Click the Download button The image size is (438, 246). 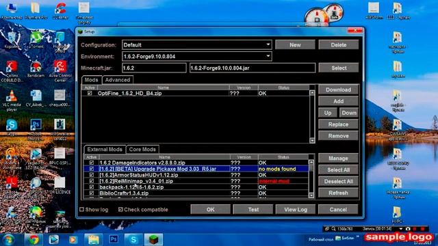[338, 90]
